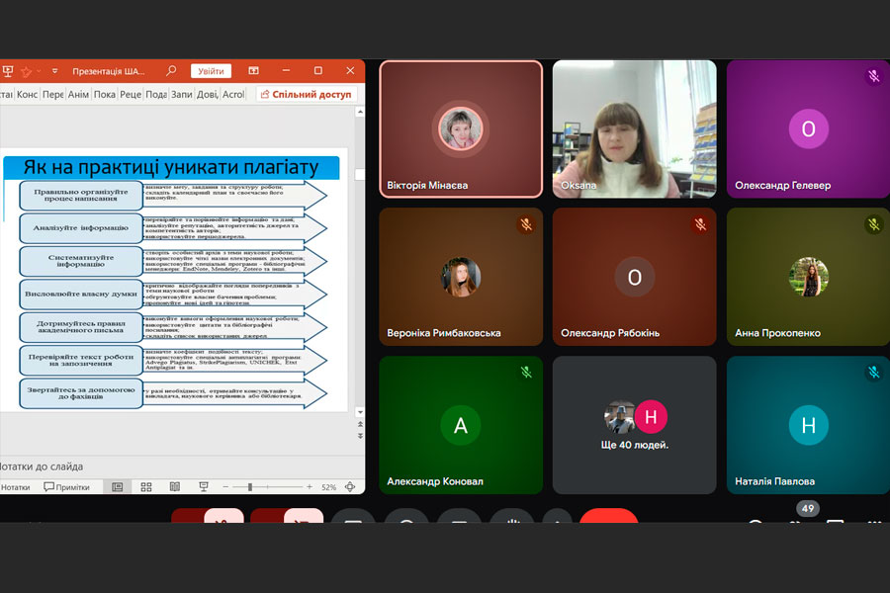Switch to Normal view icon in status bar
Screen dimensions: 890x593
(x=118, y=487)
